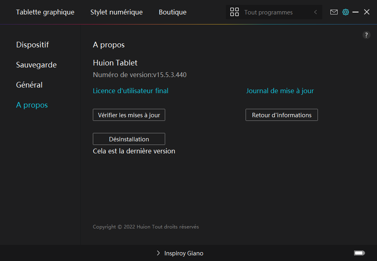The height and width of the screenshot is (261, 377).
Task: Go to the Général settings section
Action: tap(29, 85)
